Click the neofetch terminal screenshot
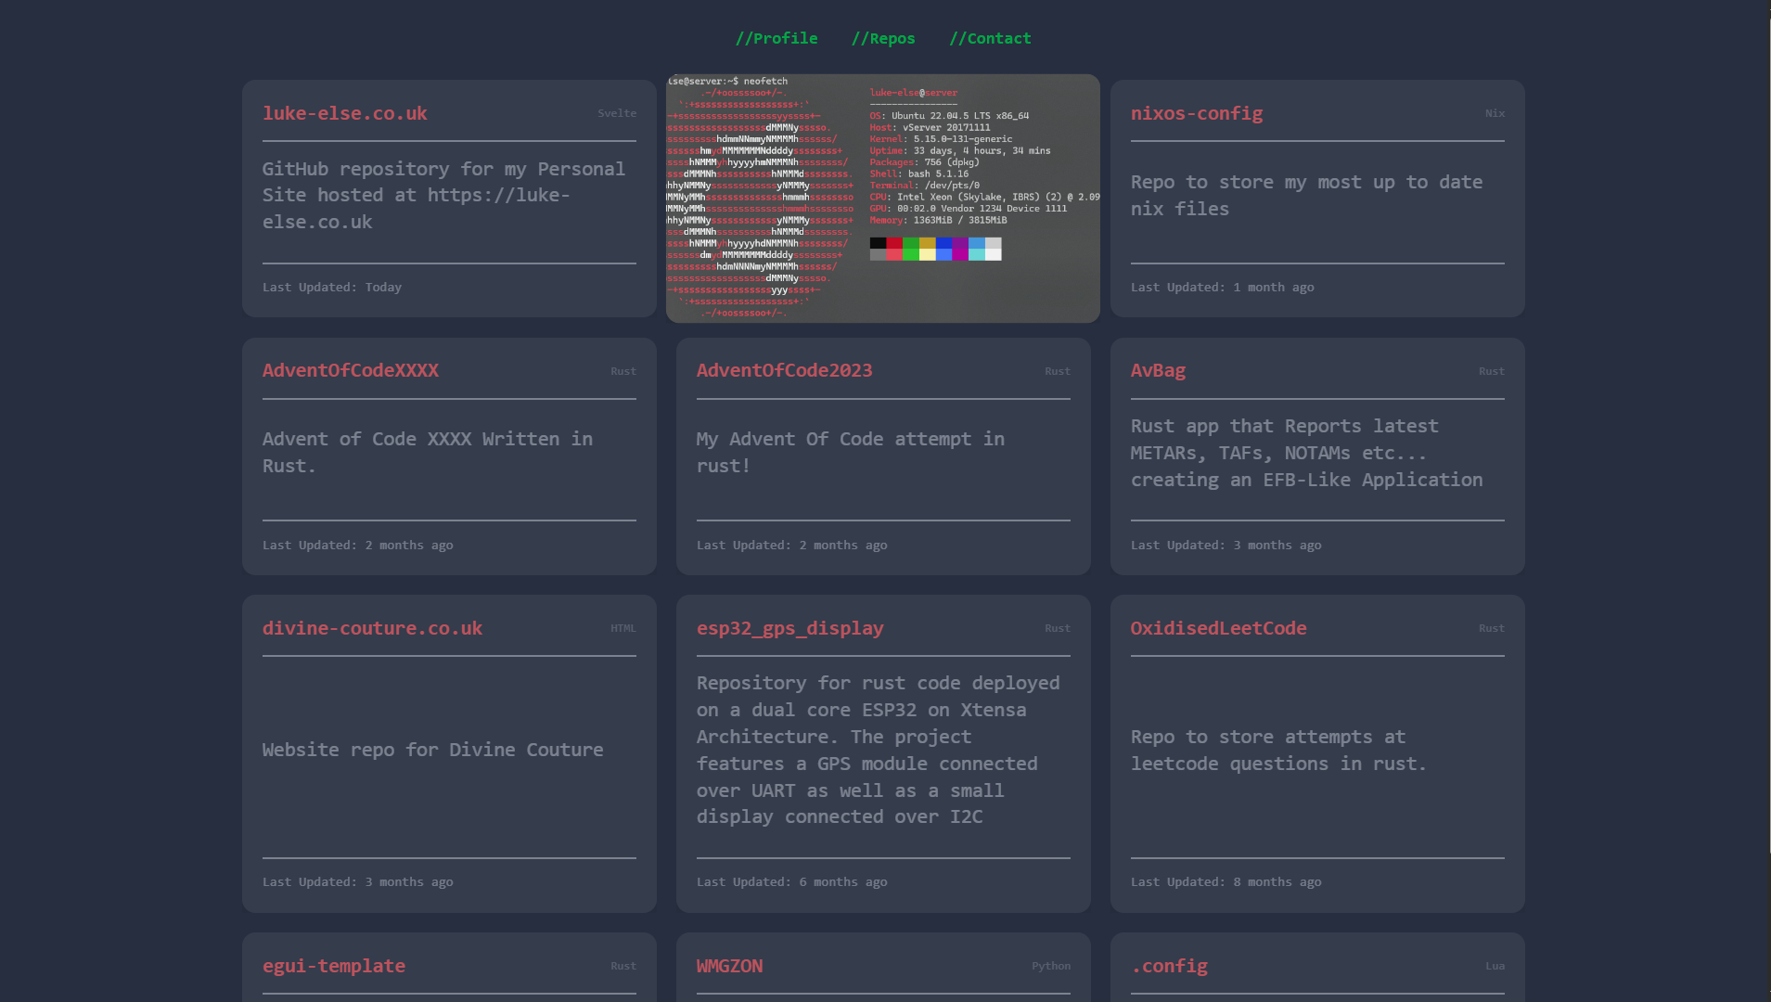The height and width of the screenshot is (1002, 1771). click(882, 199)
